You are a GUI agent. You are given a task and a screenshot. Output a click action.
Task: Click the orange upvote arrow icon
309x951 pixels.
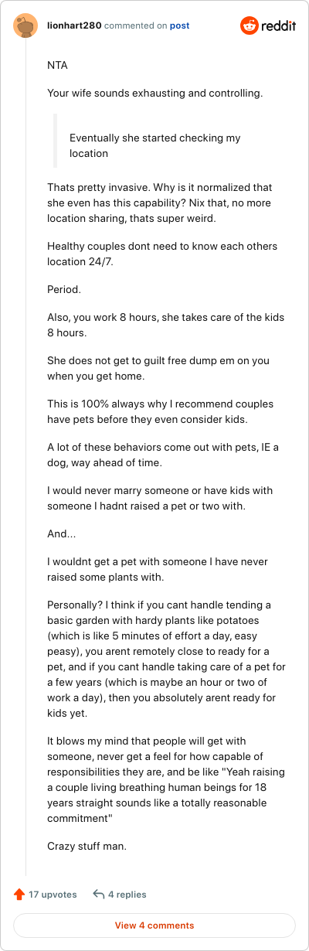(19, 895)
